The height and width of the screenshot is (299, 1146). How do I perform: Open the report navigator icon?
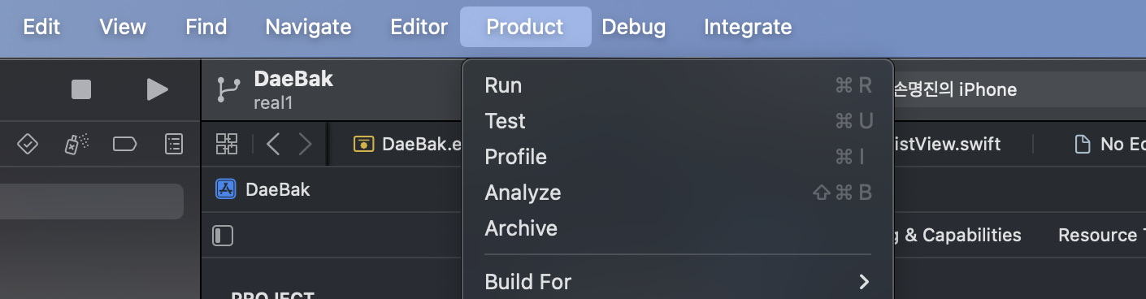174,145
